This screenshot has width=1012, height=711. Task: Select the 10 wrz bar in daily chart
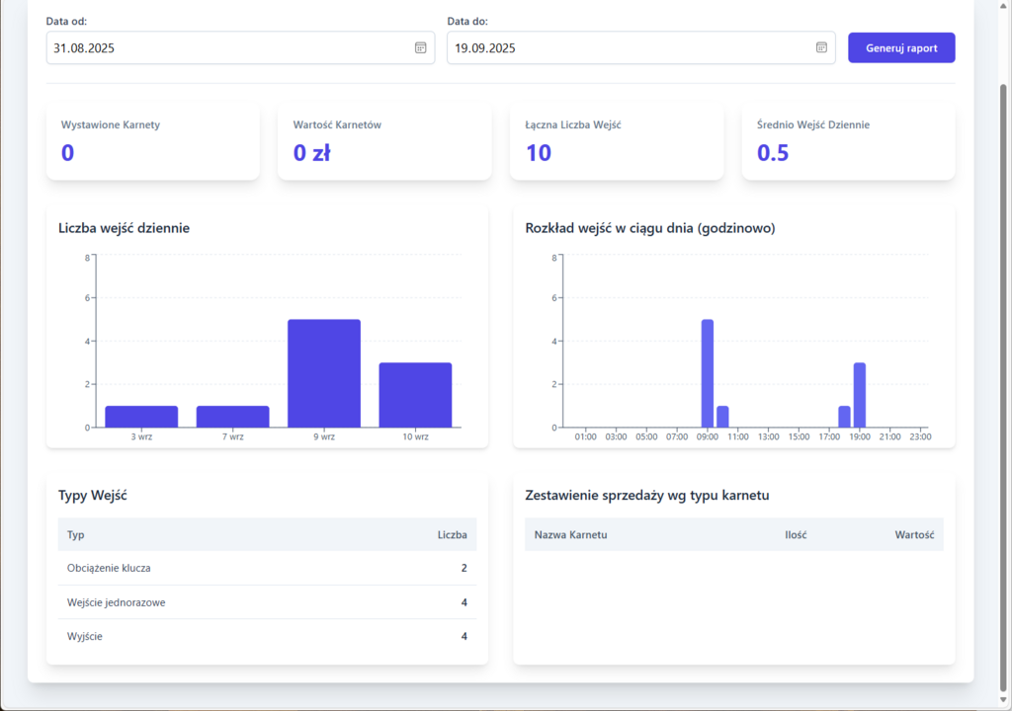click(x=415, y=395)
